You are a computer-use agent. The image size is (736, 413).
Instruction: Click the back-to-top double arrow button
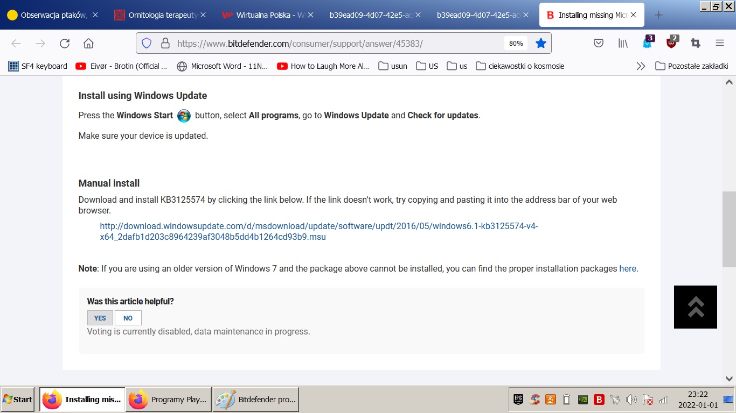point(695,307)
